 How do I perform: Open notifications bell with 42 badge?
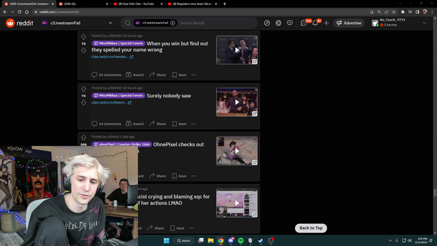pos(315,23)
